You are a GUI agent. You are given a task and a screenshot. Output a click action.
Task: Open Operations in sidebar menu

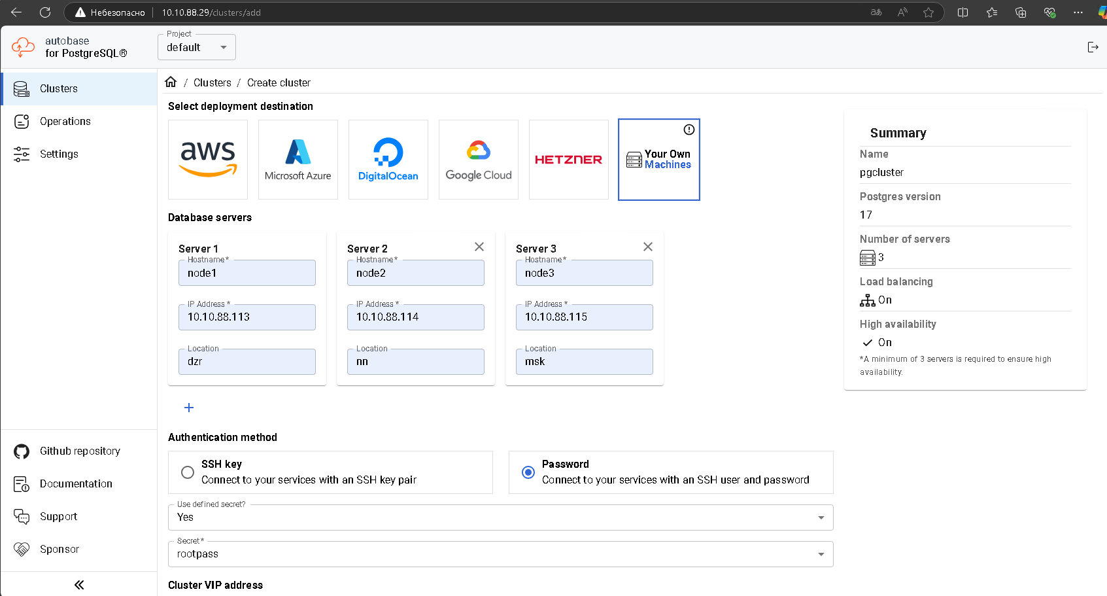pyautogui.click(x=79, y=122)
